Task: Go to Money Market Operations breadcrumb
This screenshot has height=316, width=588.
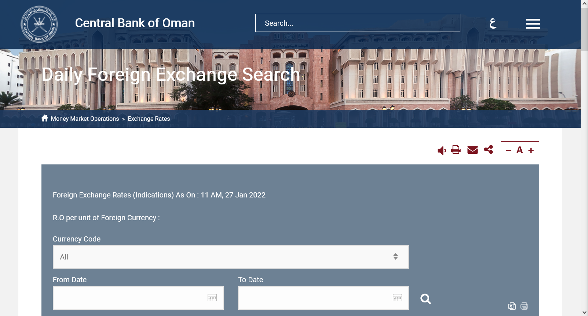Action: coord(85,119)
